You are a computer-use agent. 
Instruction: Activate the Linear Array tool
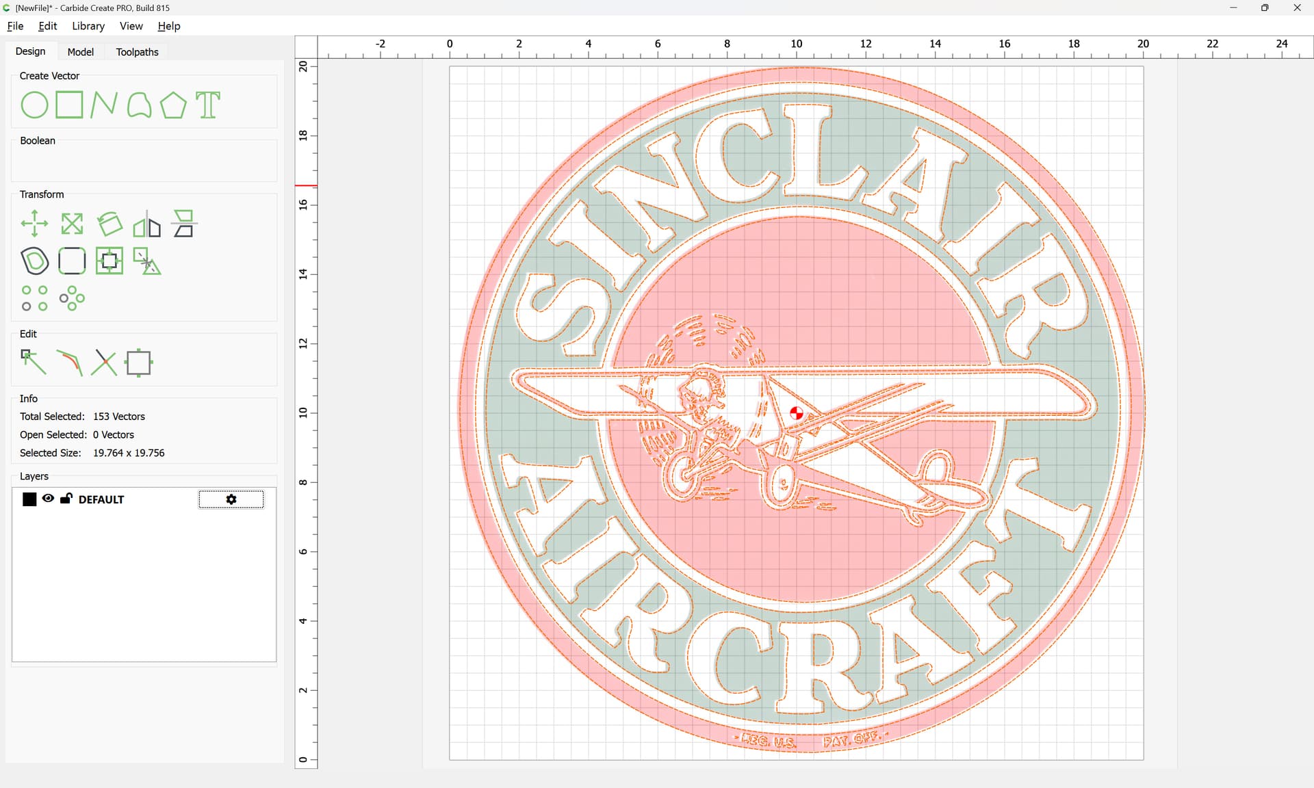pyautogui.click(x=34, y=298)
